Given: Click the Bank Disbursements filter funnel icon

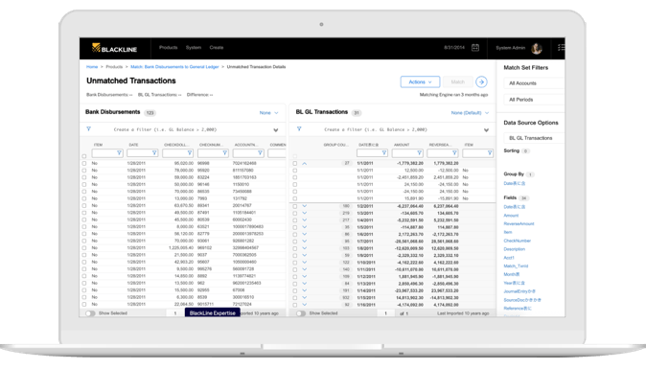Looking at the screenshot, I should coord(88,128).
